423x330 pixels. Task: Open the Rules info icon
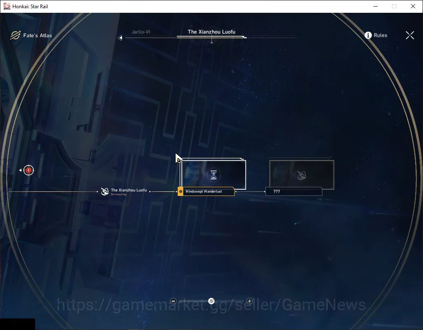pos(368,35)
